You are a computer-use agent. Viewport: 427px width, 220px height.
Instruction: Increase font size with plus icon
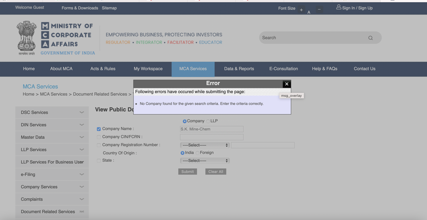(x=301, y=10)
